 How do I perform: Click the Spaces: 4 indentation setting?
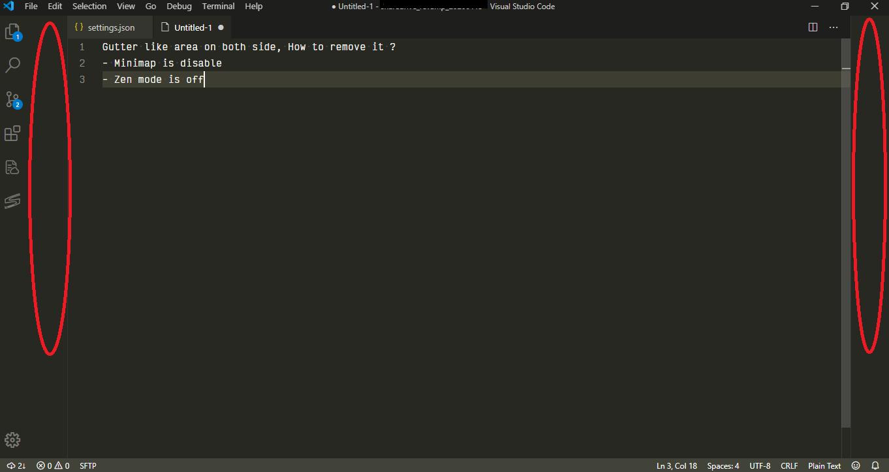[x=723, y=465]
